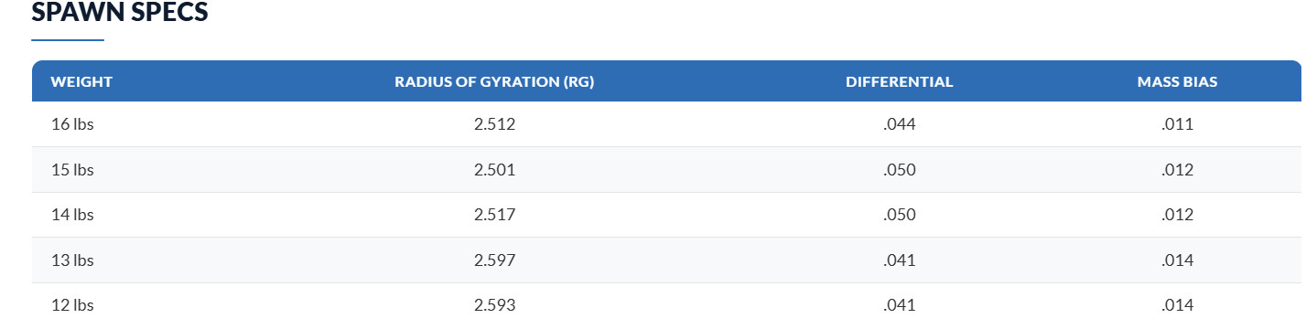Screen dimensions: 1306x329
Task: Click RG value 2.593
Action: (495, 305)
